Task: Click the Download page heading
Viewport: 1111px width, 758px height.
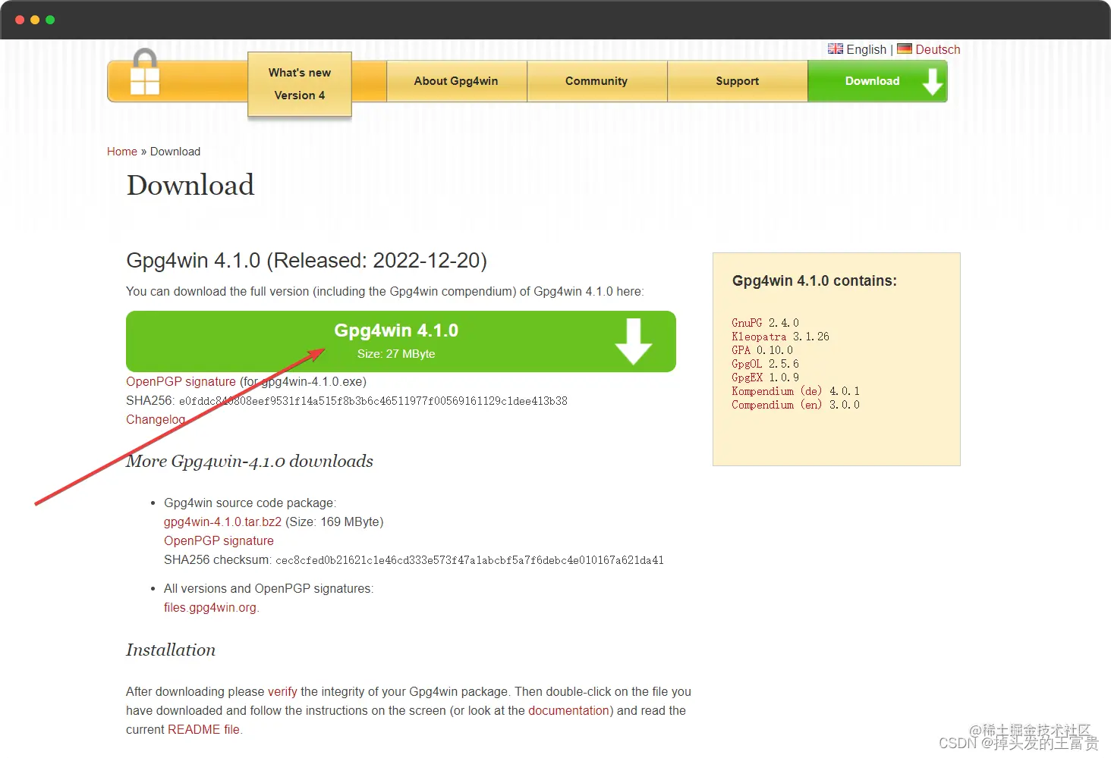Action: 190,185
